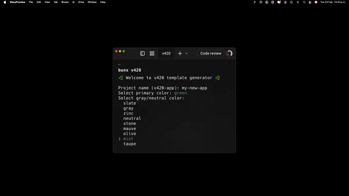Image resolution: width=349 pixels, height=196 pixels.
Task: Open the Siri icon in menu bar
Action: (x=316, y=2)
